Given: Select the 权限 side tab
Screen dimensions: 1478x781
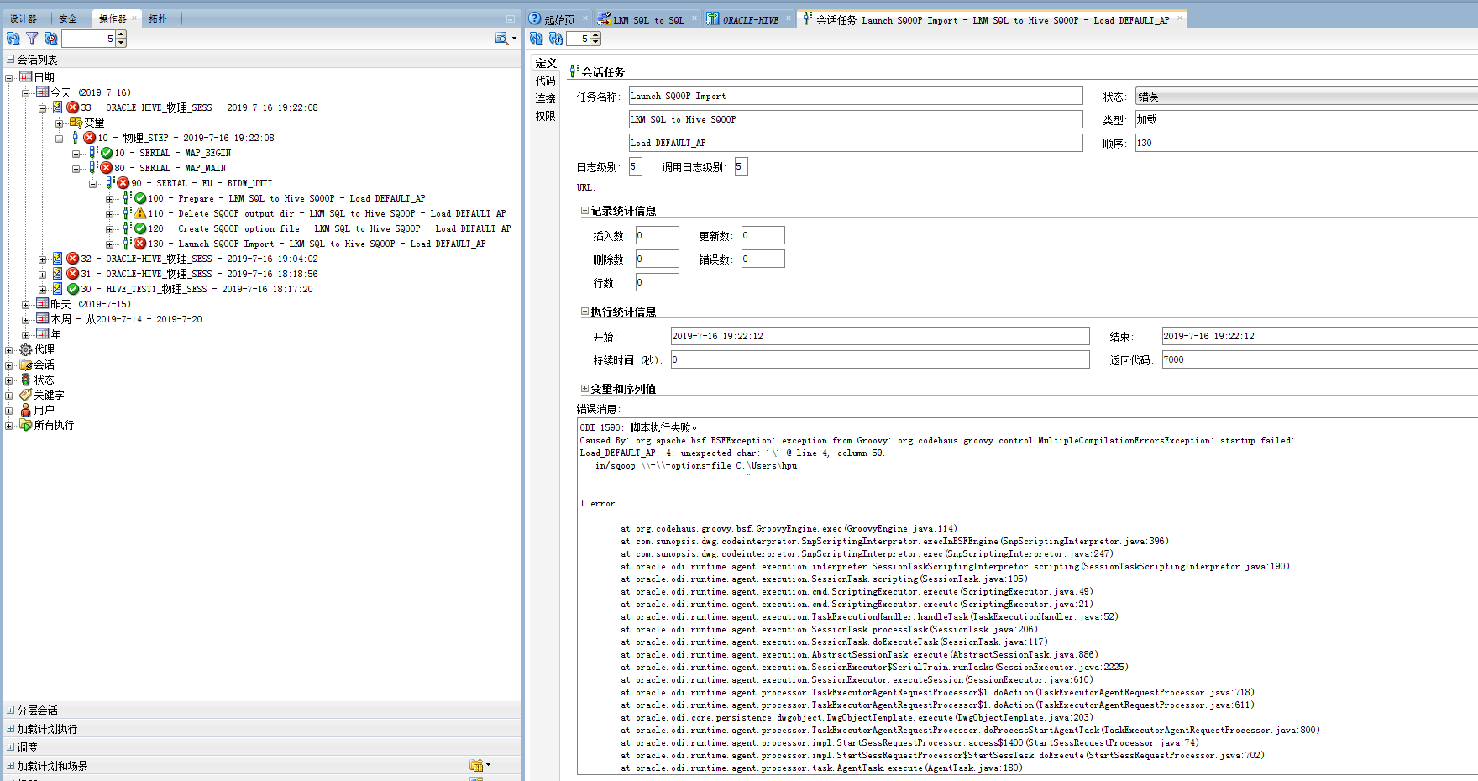Looking at the screenshot, I should (546, 116).
